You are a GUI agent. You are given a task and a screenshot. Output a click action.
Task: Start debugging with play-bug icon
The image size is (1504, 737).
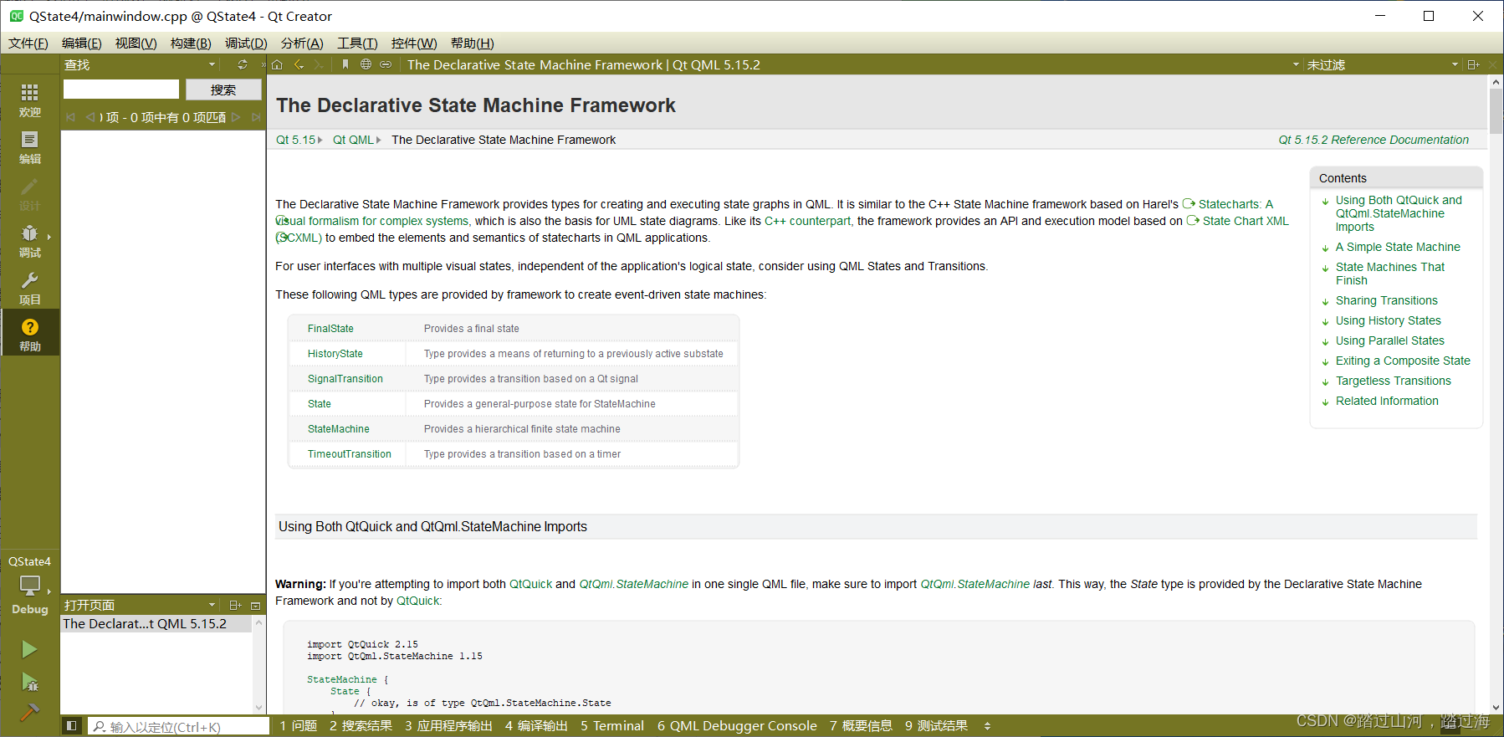29,682
